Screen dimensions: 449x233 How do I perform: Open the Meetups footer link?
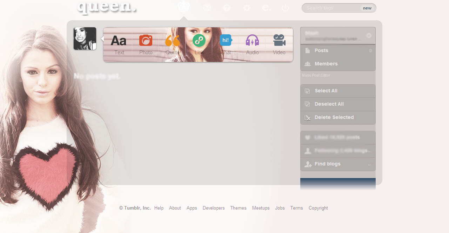coord(261,208)
